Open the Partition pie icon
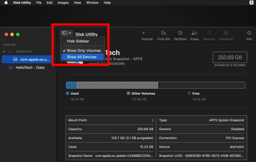The width and height of the screenshot is (256, 162). (180, 33)
